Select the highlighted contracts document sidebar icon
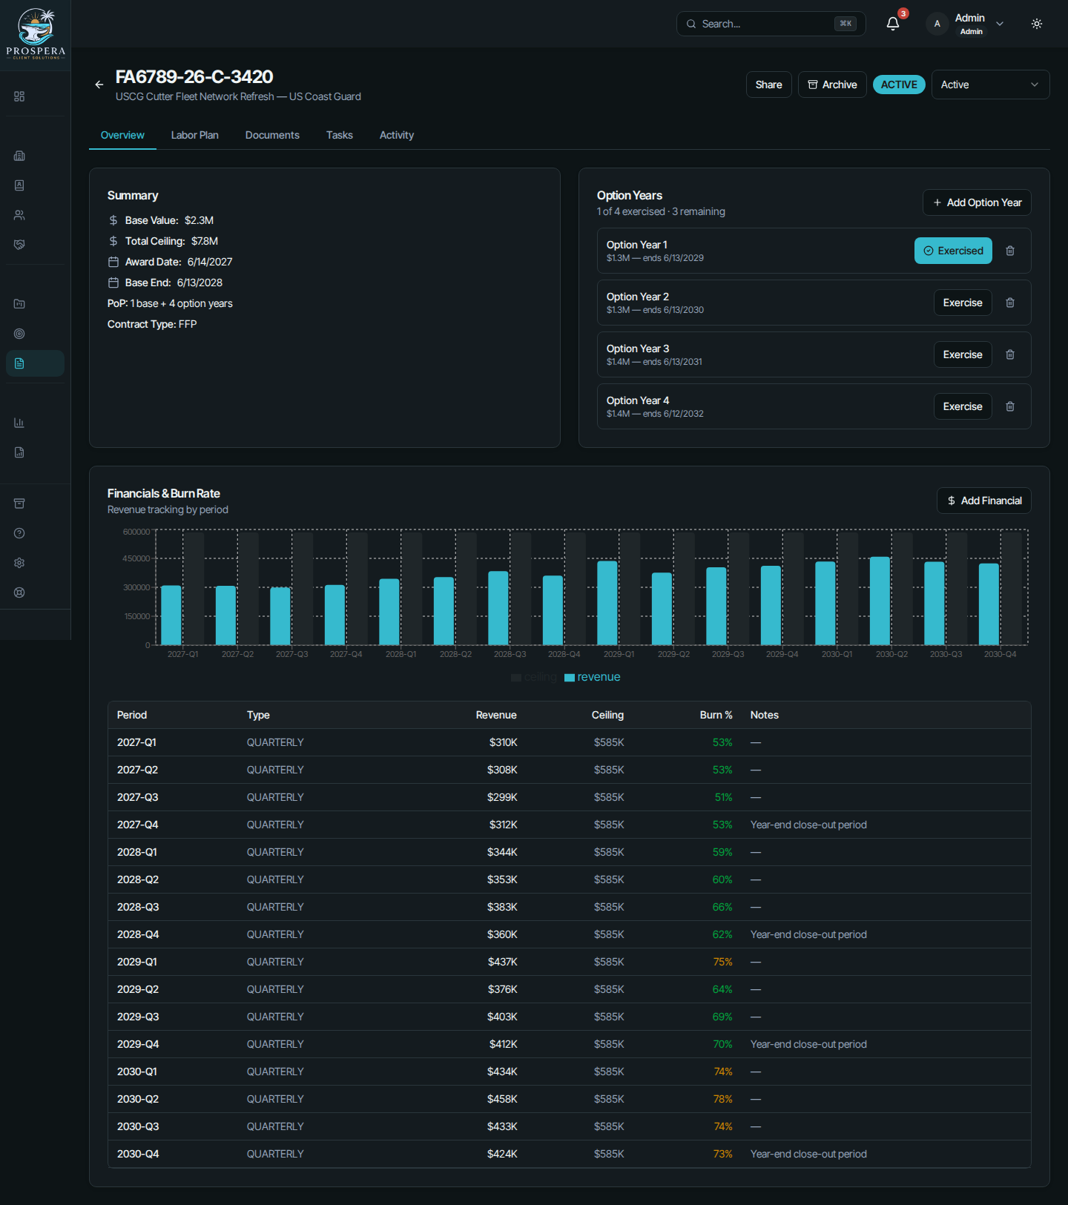 tap(35, 363)
